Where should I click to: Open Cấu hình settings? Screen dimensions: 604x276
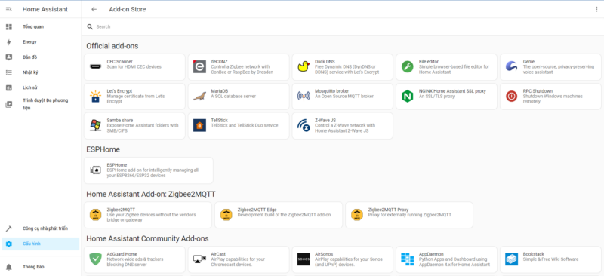click(x=41, y=244)
